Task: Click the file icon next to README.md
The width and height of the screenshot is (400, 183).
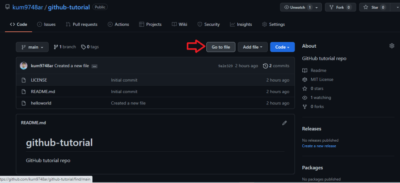Action: (24, 92)
